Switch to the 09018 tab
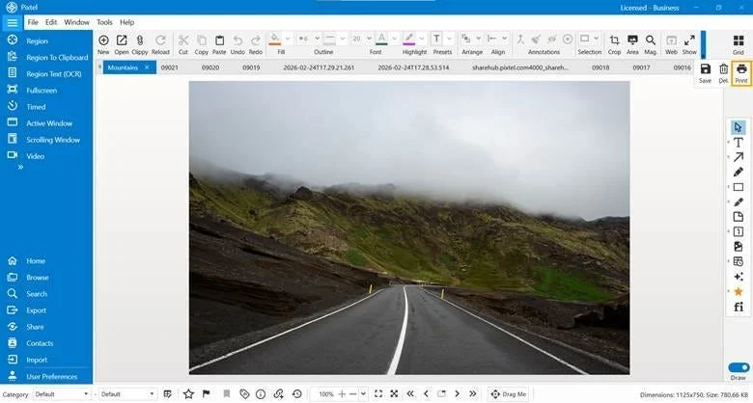 (600, 67)
